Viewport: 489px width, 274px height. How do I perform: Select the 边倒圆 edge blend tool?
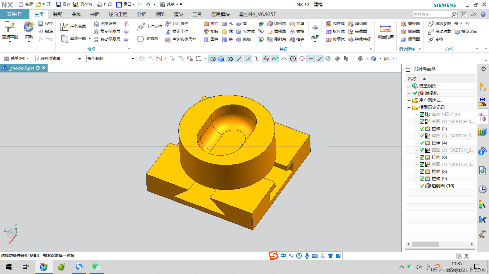click(x=277, y=24)
